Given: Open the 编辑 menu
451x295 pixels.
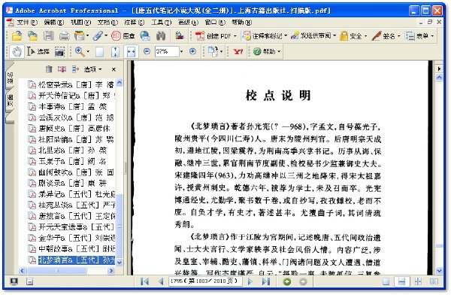Looking at the screenshot, I should pos(54,22).
